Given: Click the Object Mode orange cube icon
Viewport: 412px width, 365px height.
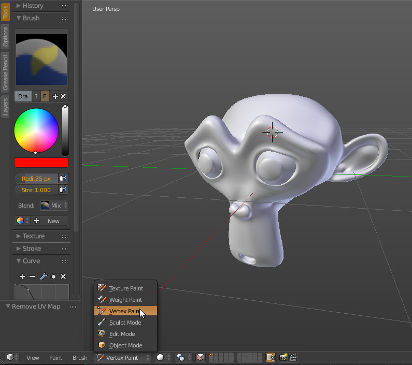Looking at the screenshot, I should pos(102,345).
